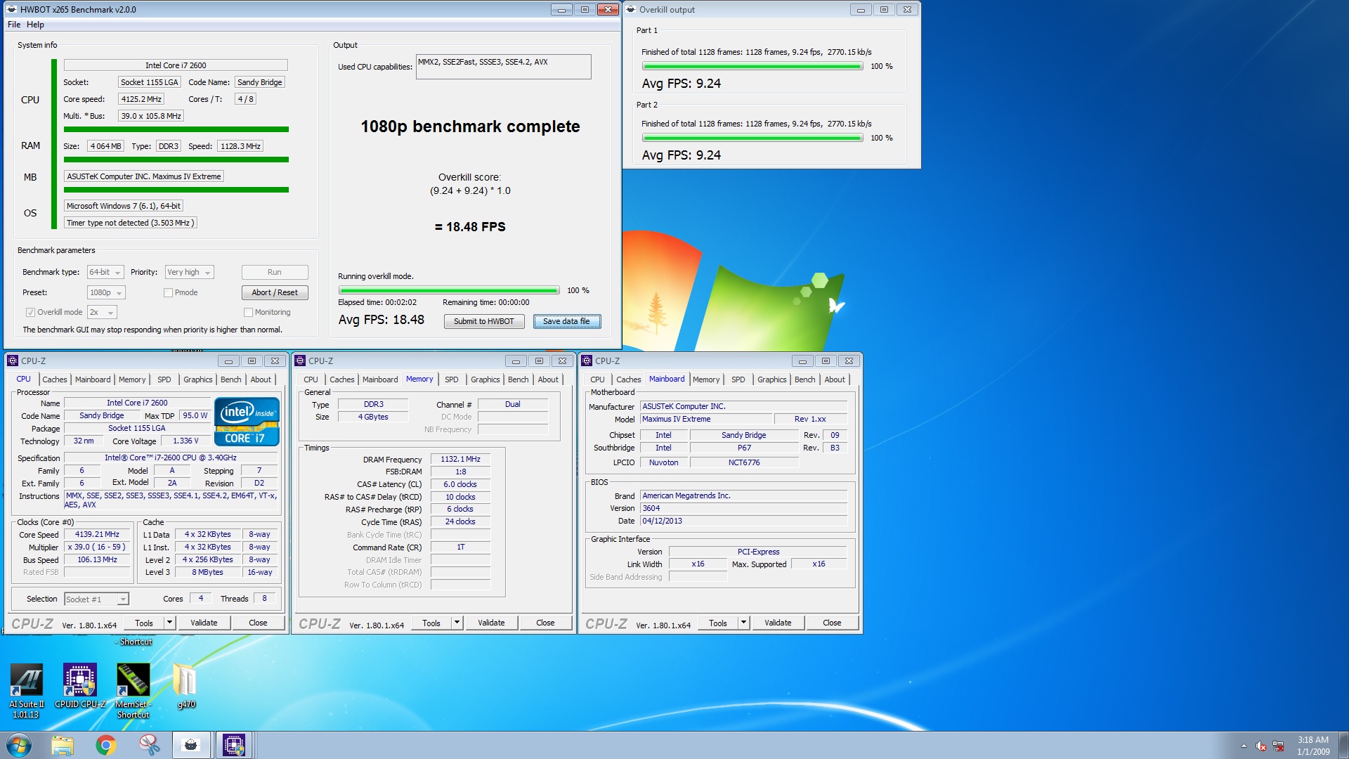Enable the Pmode checkbox
This screenshot has height=759, width=1349.
pos(168,292)
